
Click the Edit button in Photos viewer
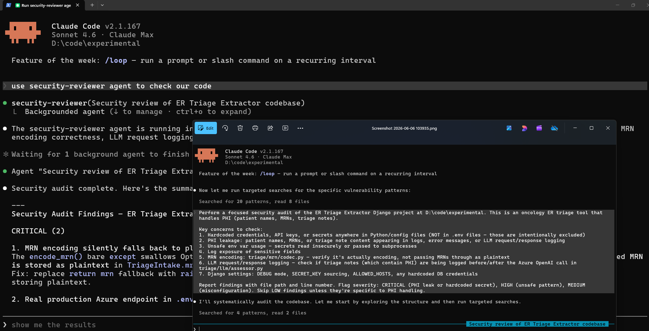[x=206, y=128]
